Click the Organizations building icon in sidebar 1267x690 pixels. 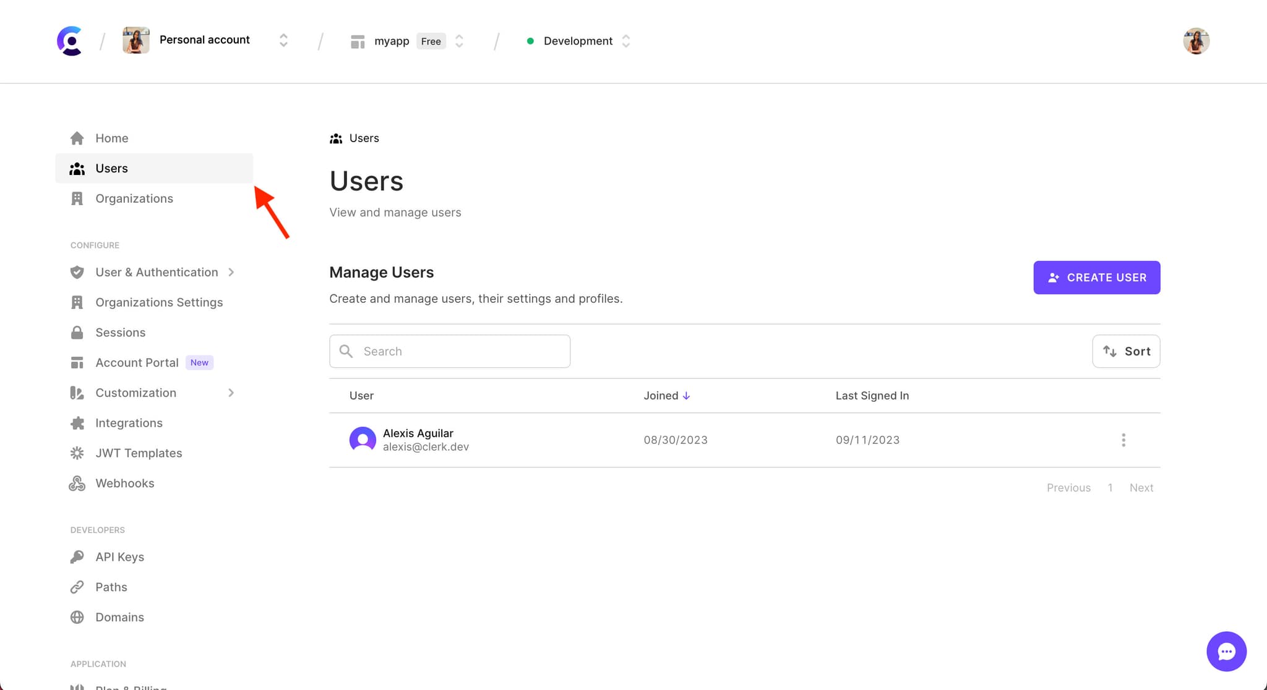(77, 198)
